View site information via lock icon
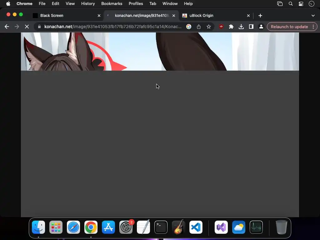320x240 pixels. point(39,27)
